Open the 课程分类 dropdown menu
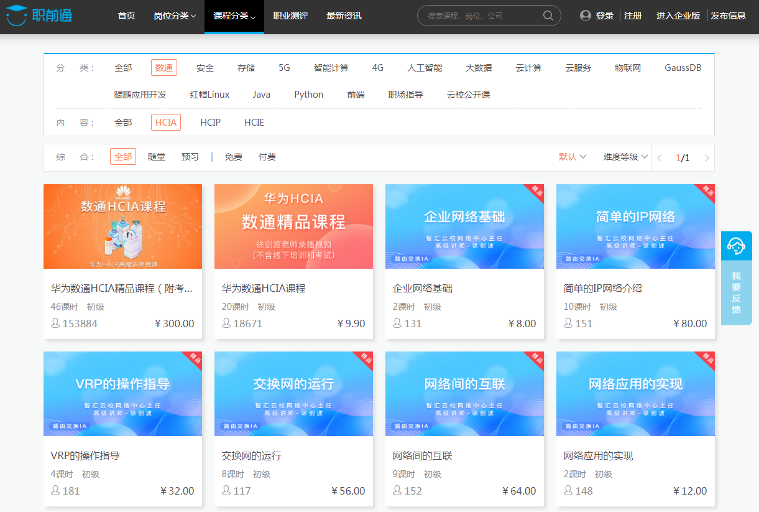Image resolution: width=759 pixels, height=512 pixels. [234, 15]
